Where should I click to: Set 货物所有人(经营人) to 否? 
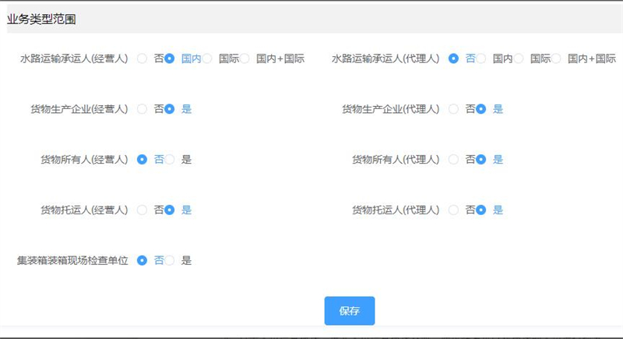[x=142, y=160]
